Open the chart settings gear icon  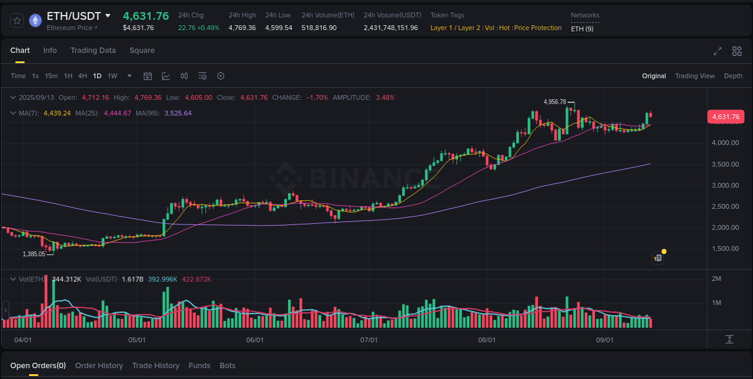point(220,76)
